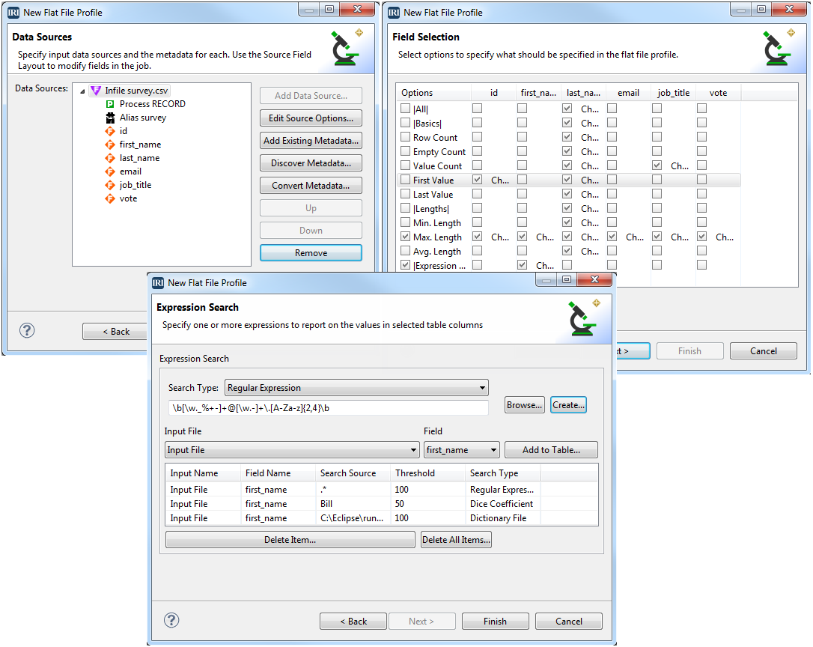Click Finish in Expression Search window
Screen dimensions: 813x647
[x=495, y=621]
